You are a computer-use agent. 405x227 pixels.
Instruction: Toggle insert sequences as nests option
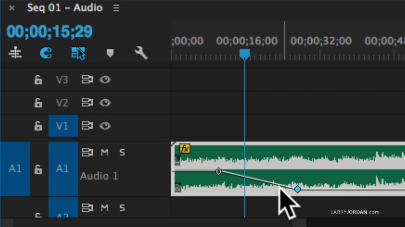15,53
